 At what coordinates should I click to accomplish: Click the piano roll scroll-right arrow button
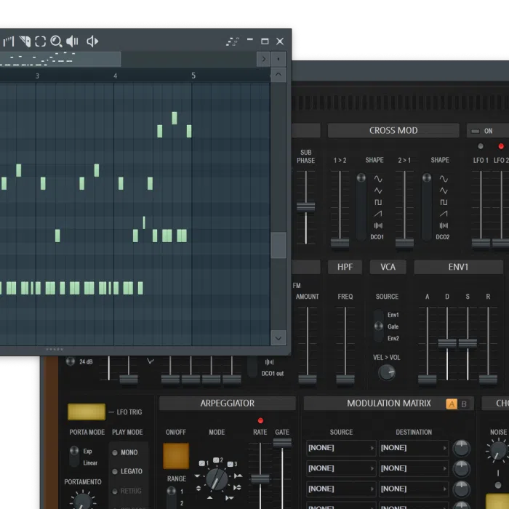(x=263, y=59)
